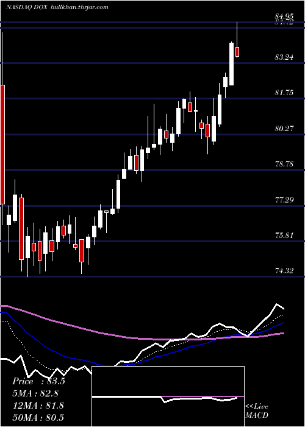Click the NASDAQ DOX chart title
Viewport: 305px width, 427px height.
tap(27, 7)
